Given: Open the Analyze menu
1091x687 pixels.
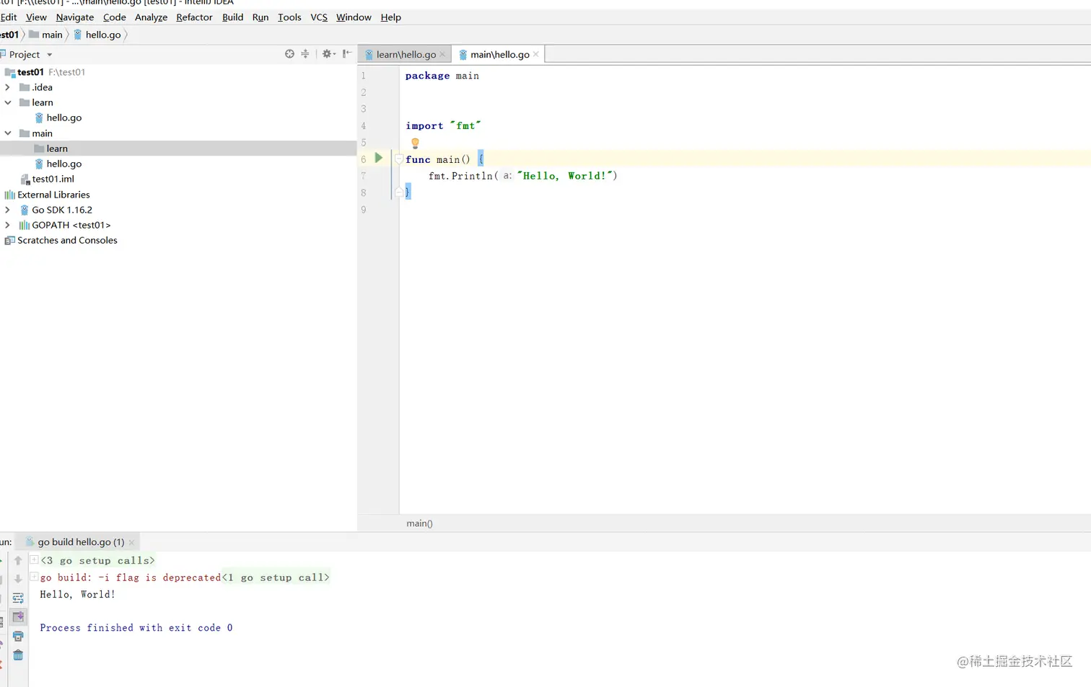Looking at the screenshot, I should coord(151,17).
